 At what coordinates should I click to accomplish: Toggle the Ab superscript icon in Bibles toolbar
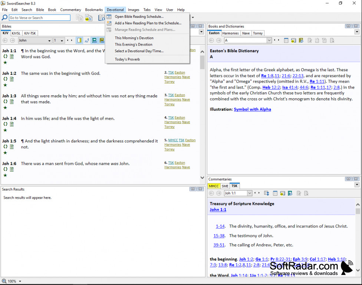click(87, 40)
